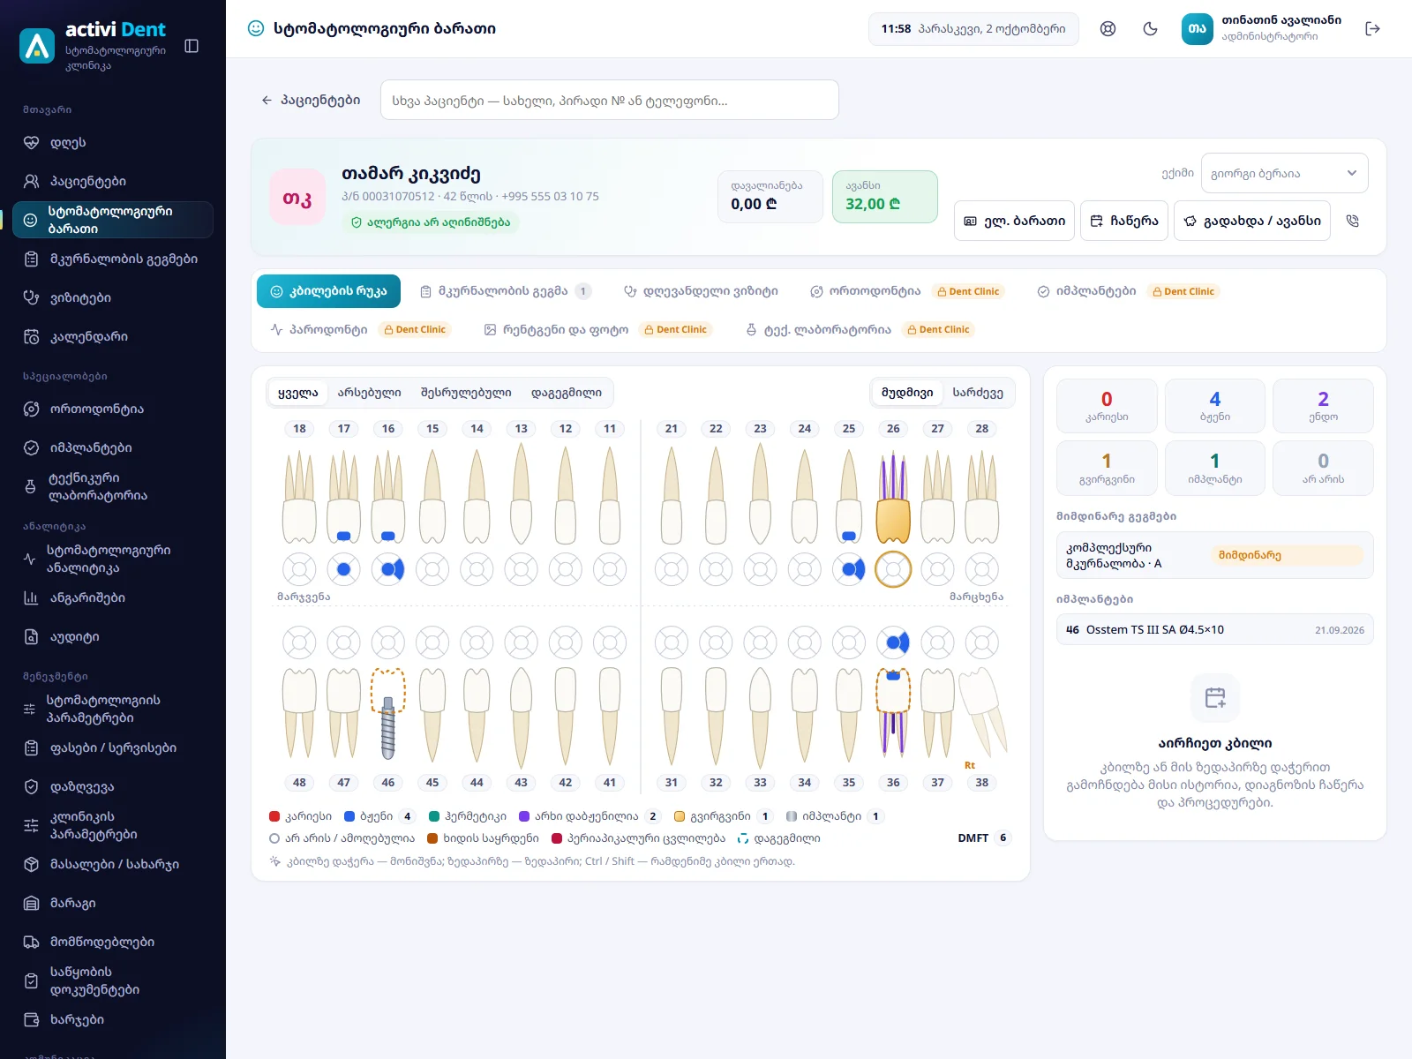Screen dimensions: 1412x1059
Task: Go back to პაციენტები list
Action: tap(311, 100)
